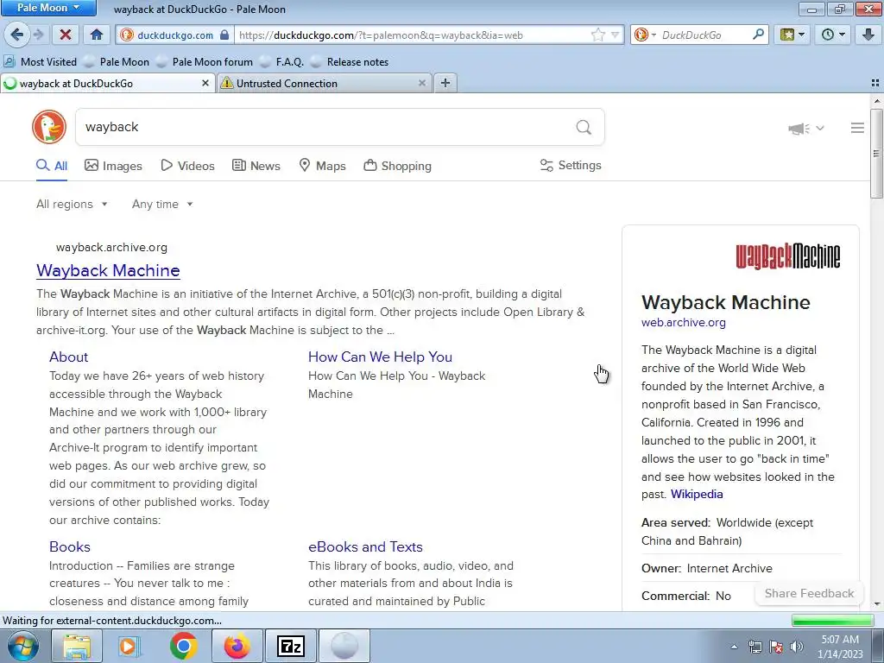The image size is (884, 663).
Task: Open eBooks and Texts sitelink
Action: click(x=365, y=546)
